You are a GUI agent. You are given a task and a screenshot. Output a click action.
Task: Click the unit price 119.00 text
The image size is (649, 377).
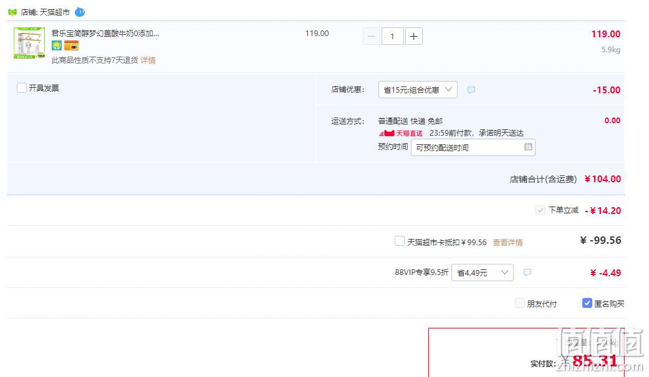(317, 34)
